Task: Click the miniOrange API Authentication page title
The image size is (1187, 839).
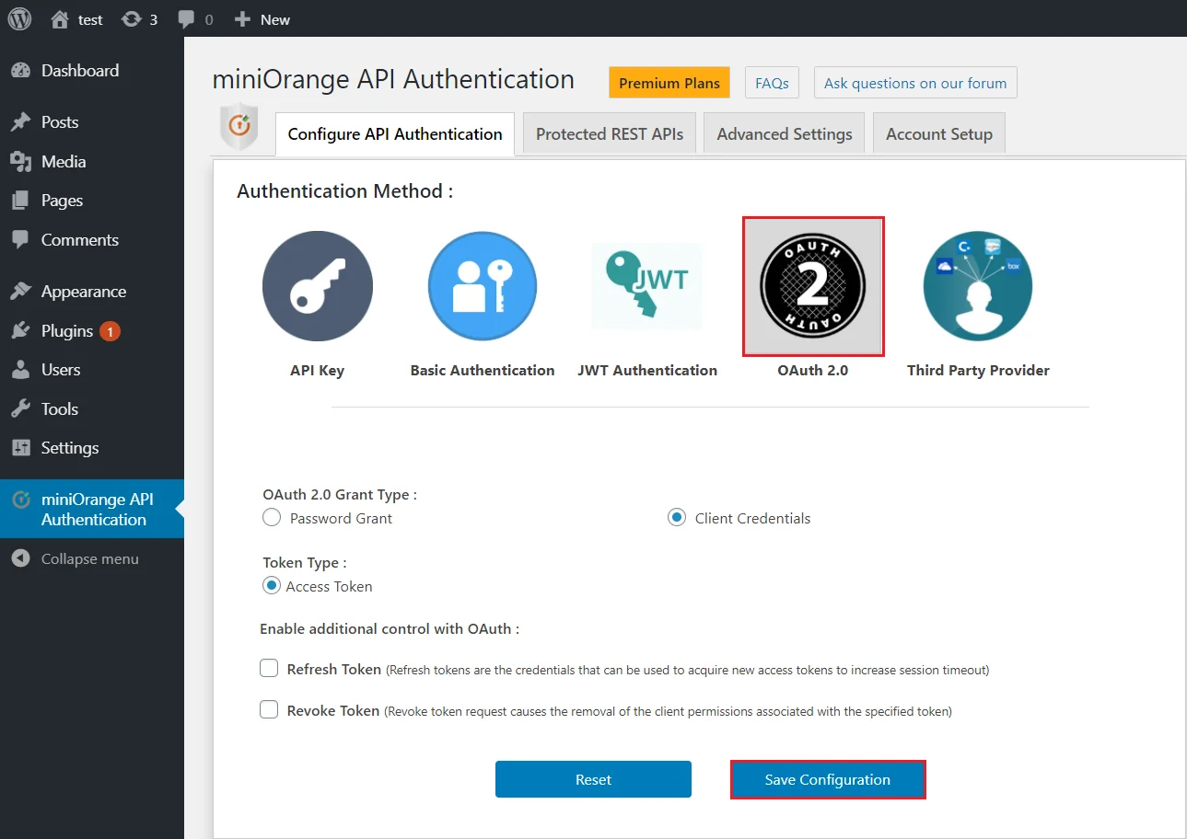Action: click(393, 79)
